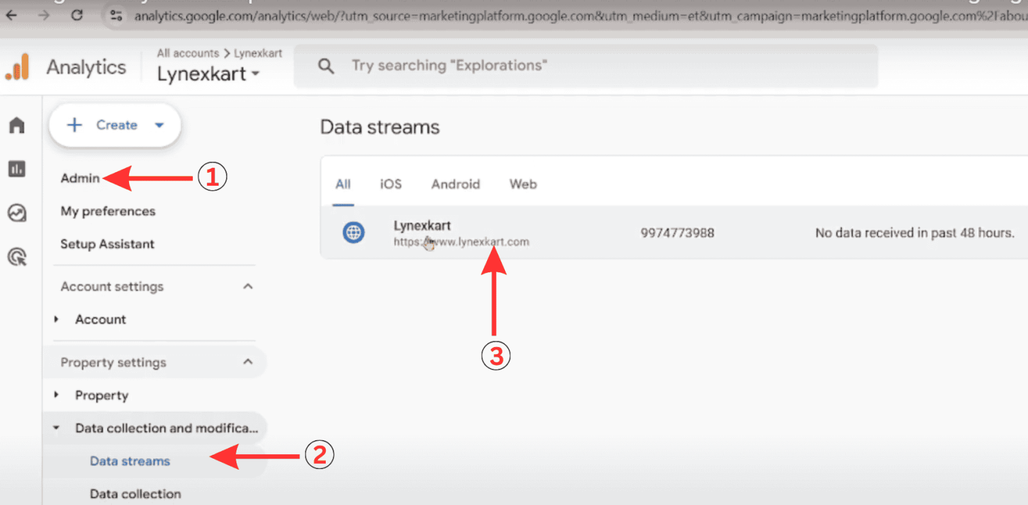Click the Google Analytics logo
1028x505 pixels.
[18, 67]
